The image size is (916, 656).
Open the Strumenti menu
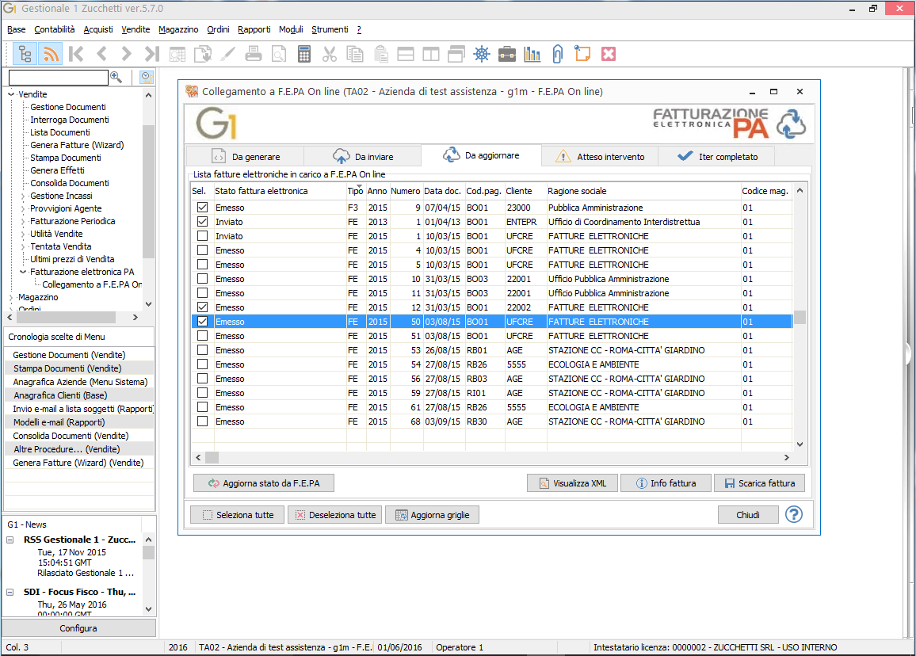(x=330, y=29)
